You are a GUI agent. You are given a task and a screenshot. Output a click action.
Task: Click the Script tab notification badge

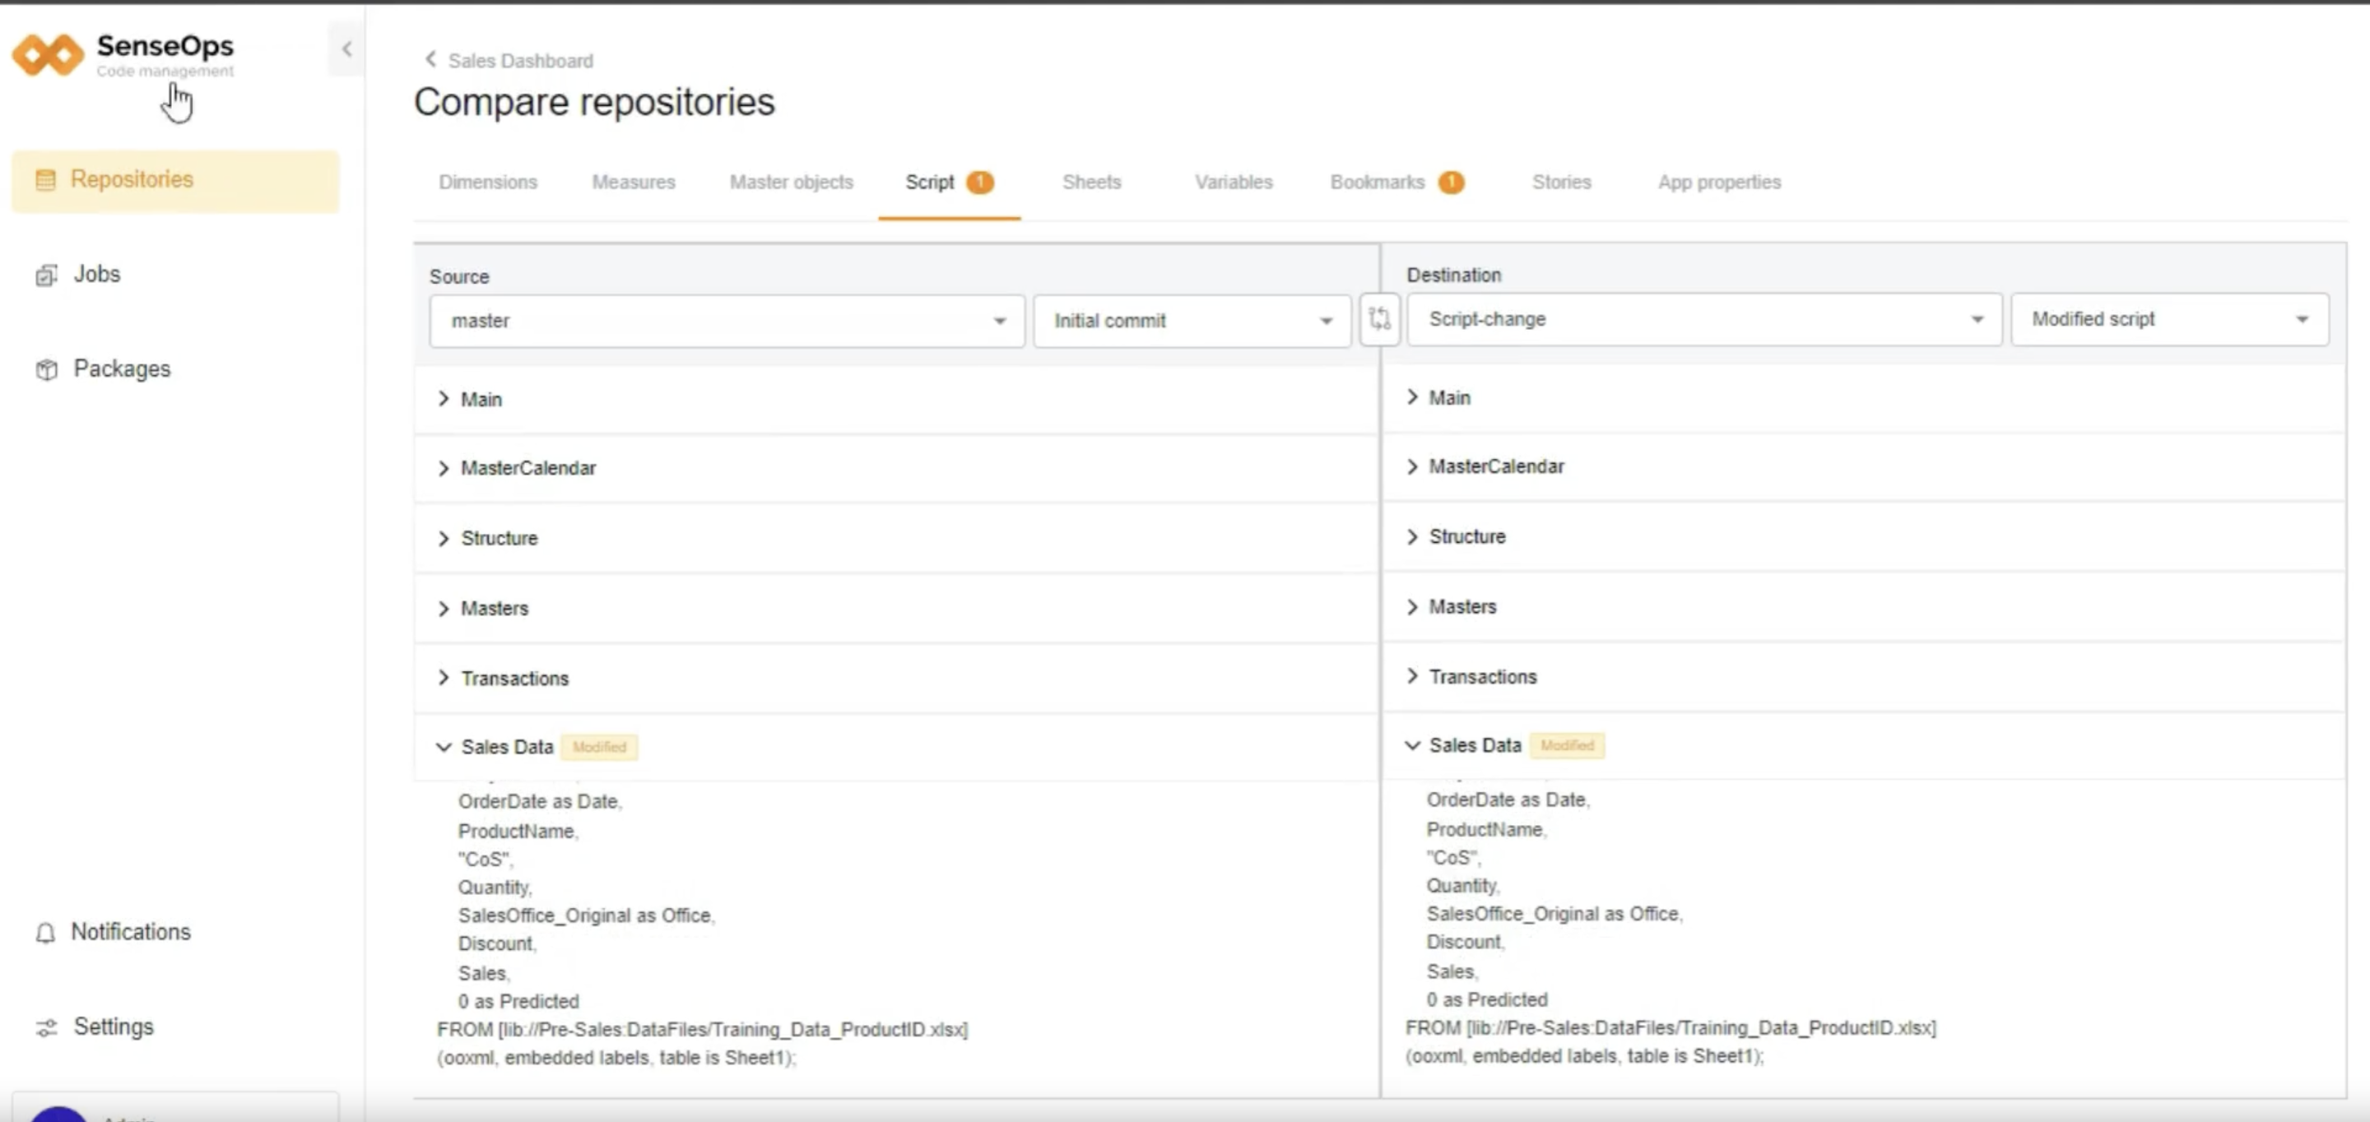click(x=979, y=182)
